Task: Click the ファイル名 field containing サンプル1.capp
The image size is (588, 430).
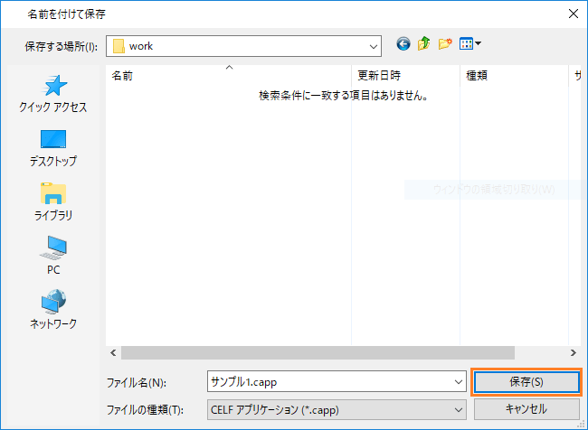Action: coord(326,382)
